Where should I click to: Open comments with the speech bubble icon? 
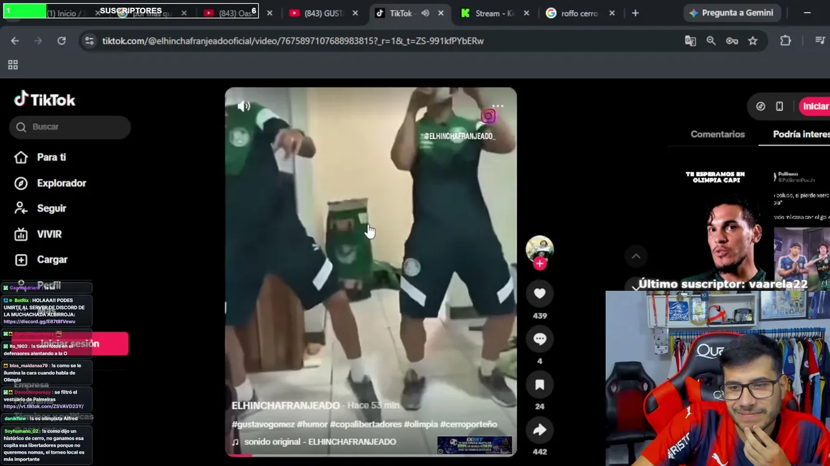click(539, 338)
